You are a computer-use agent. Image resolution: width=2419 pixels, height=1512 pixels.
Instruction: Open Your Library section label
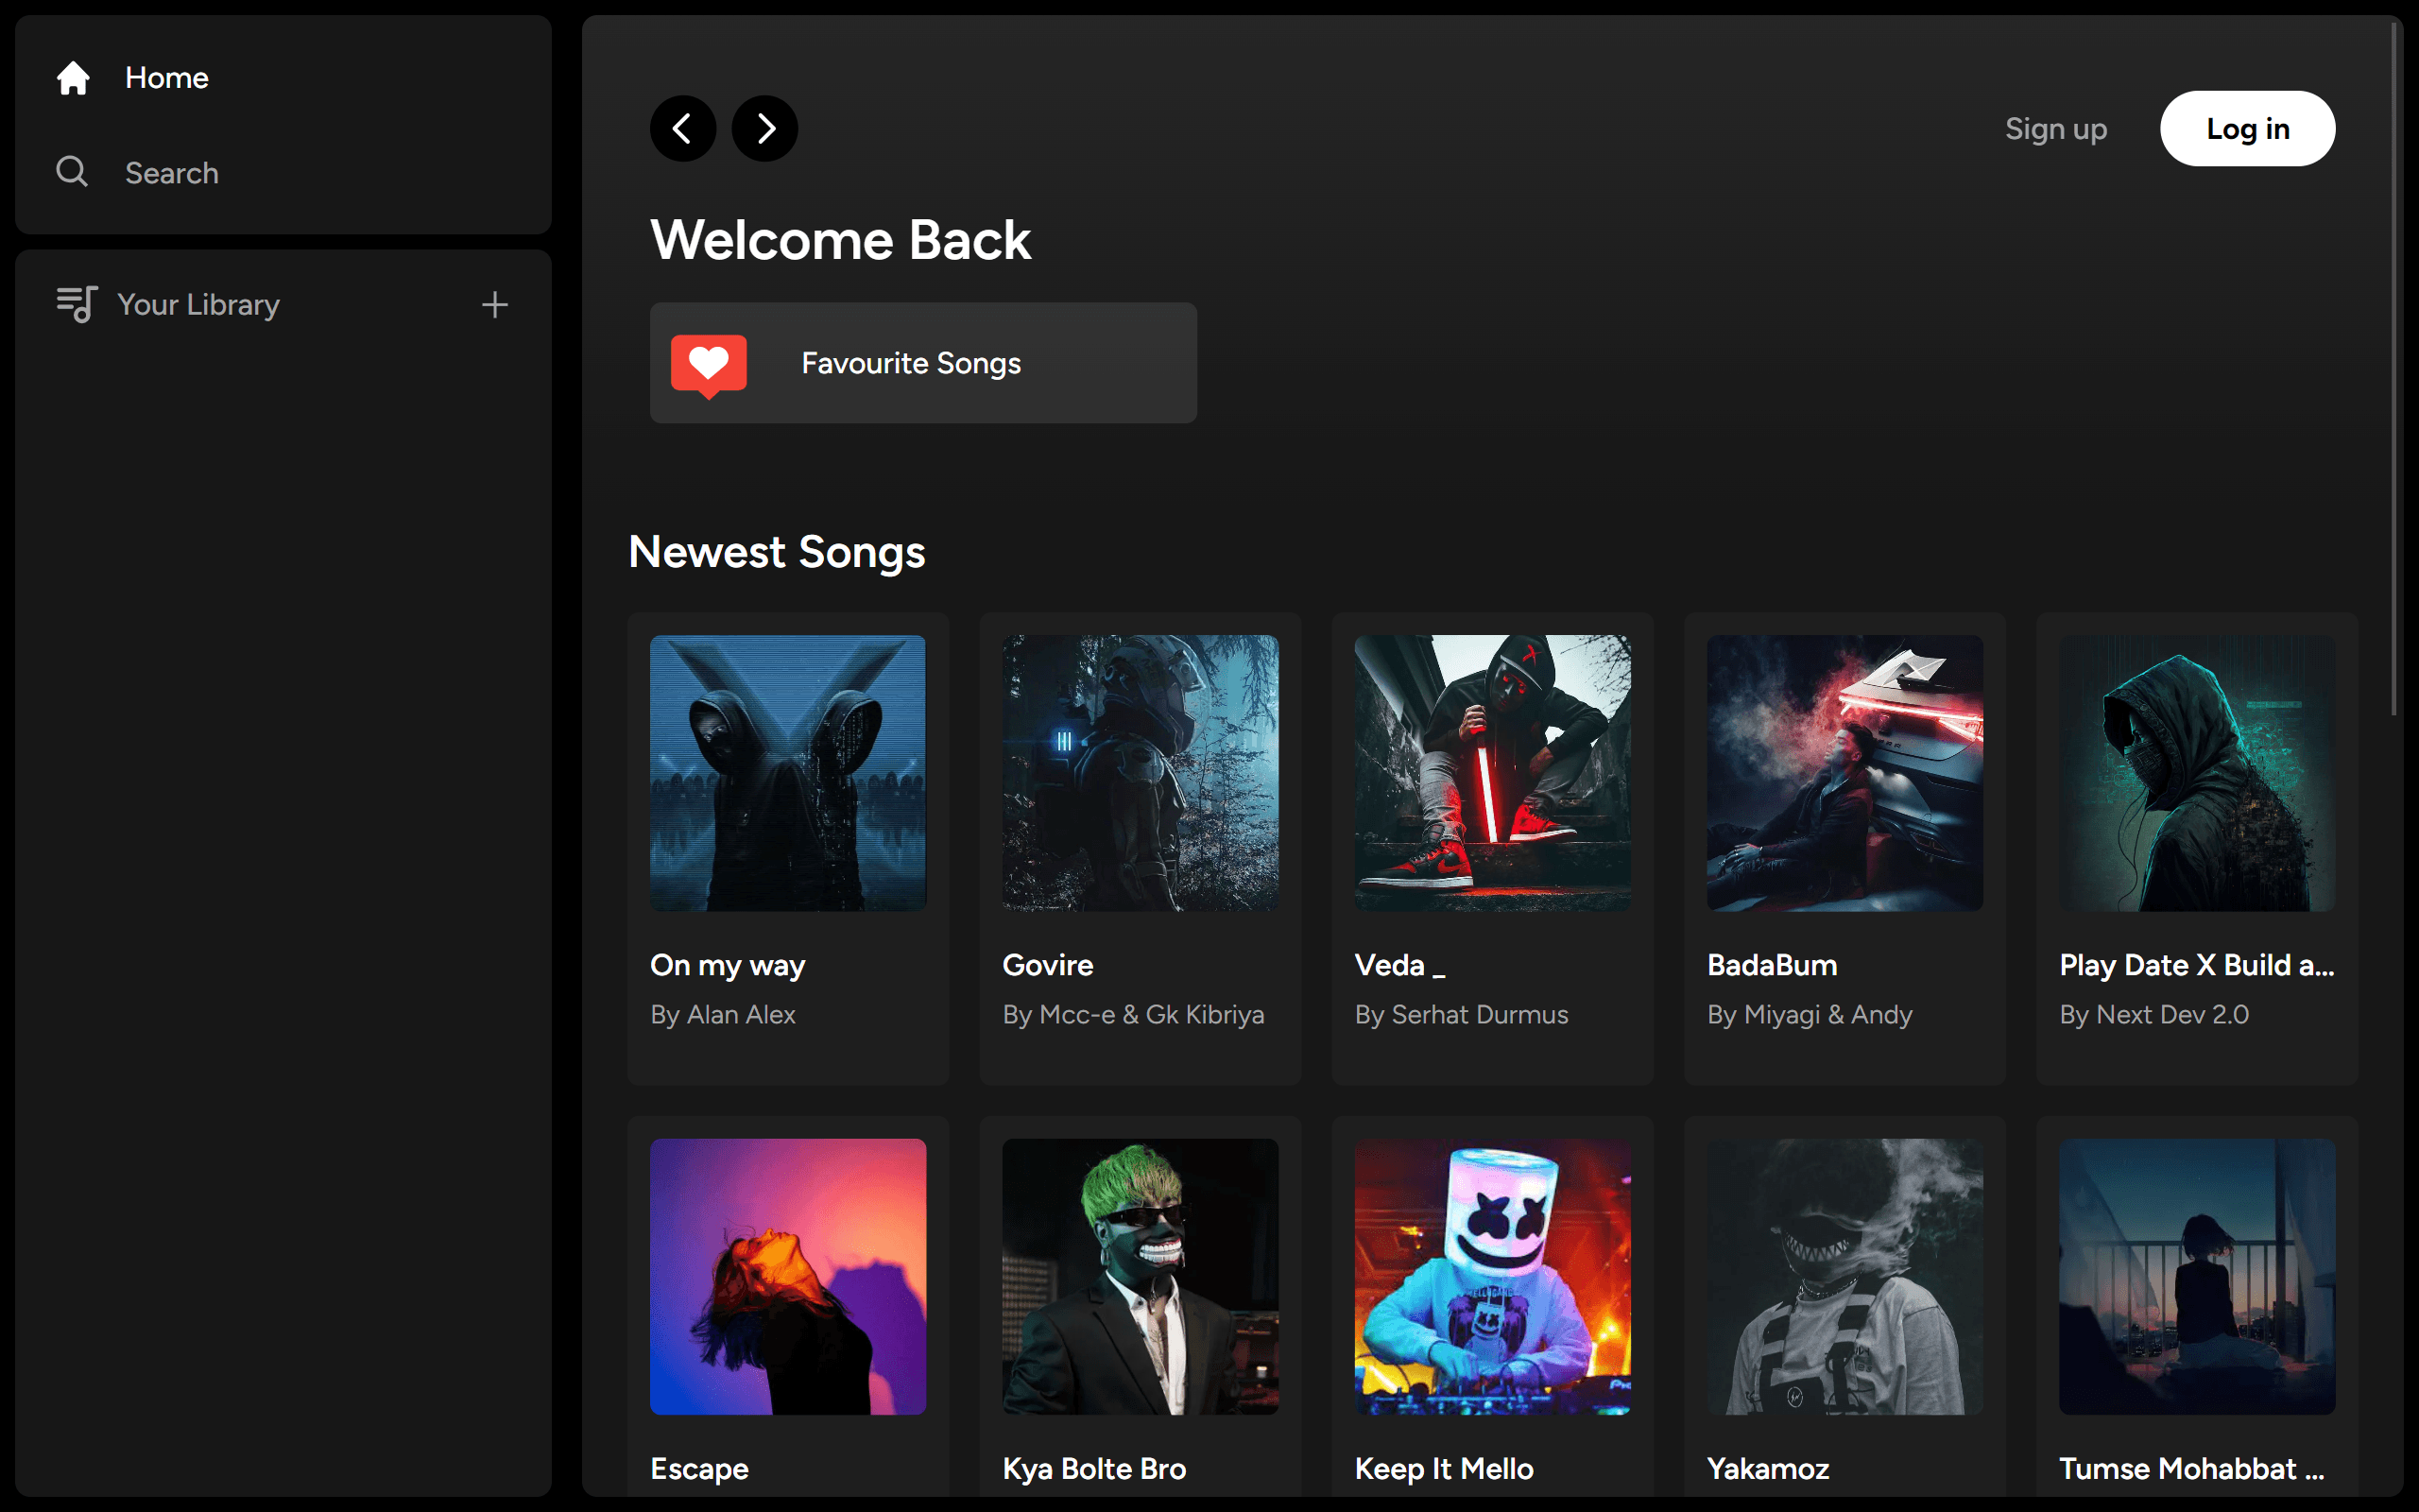click(199, 304)
